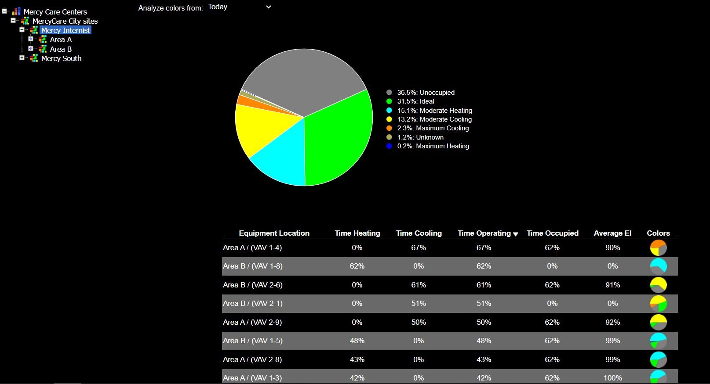Open the Area B / (VAV 2-6) row
710x384 pixels.
click(x=253, y=285)
